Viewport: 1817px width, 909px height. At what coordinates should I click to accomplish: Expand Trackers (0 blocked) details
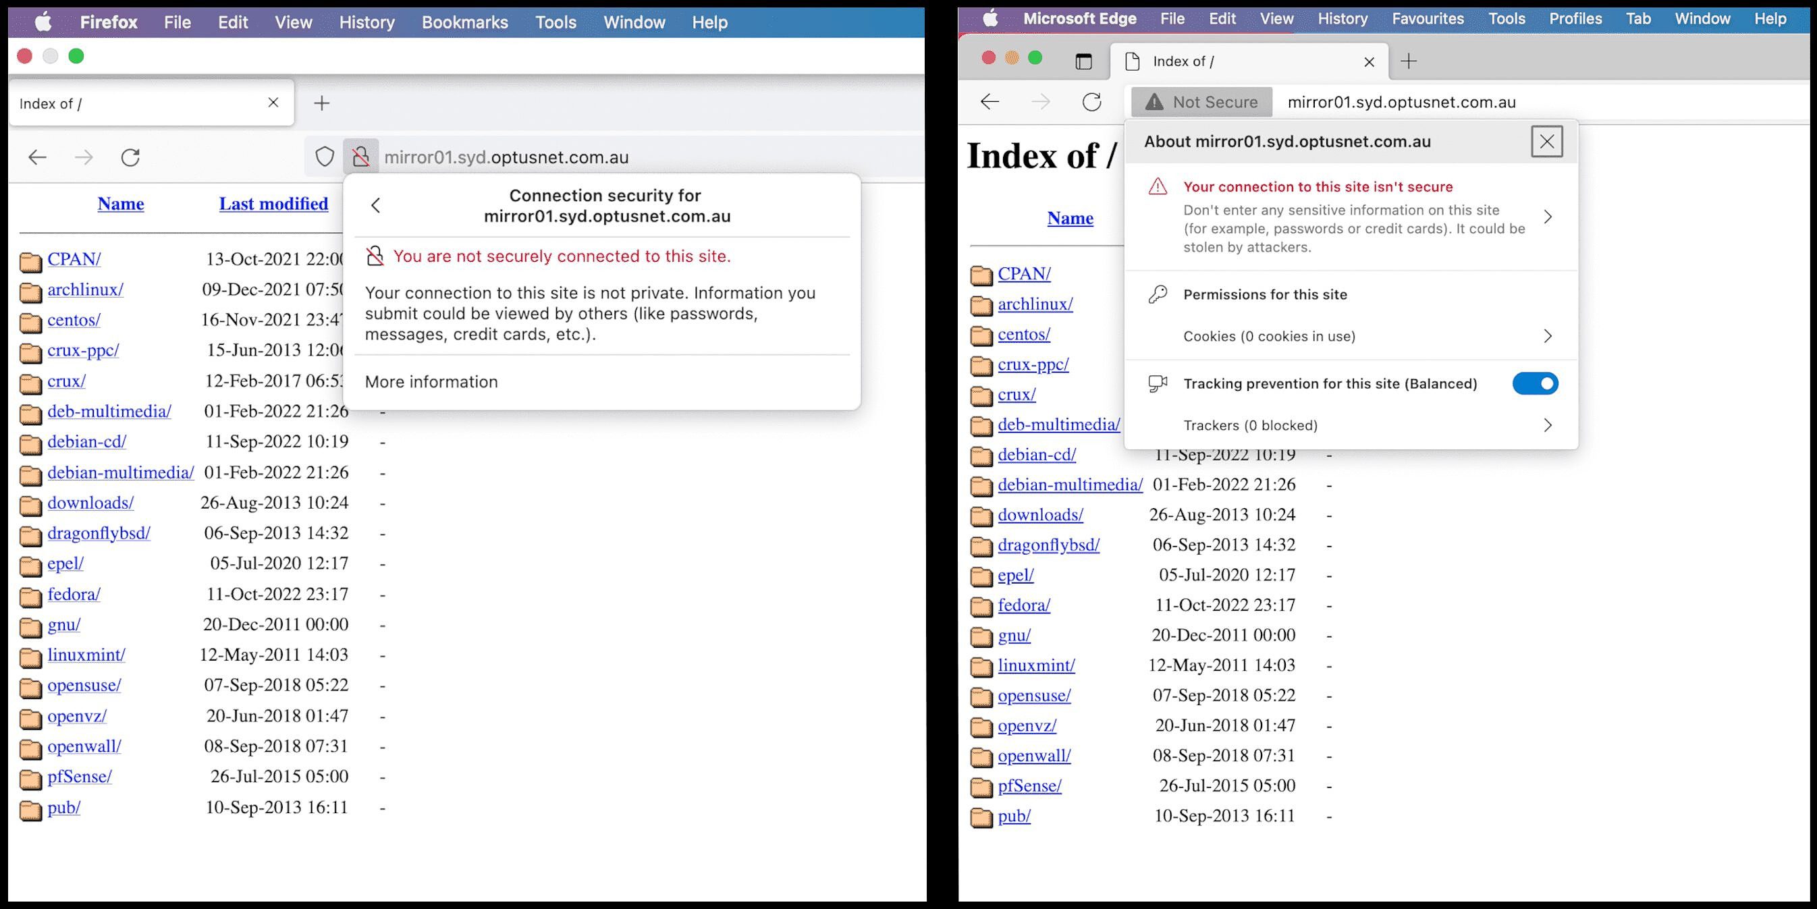(1548, 425)
